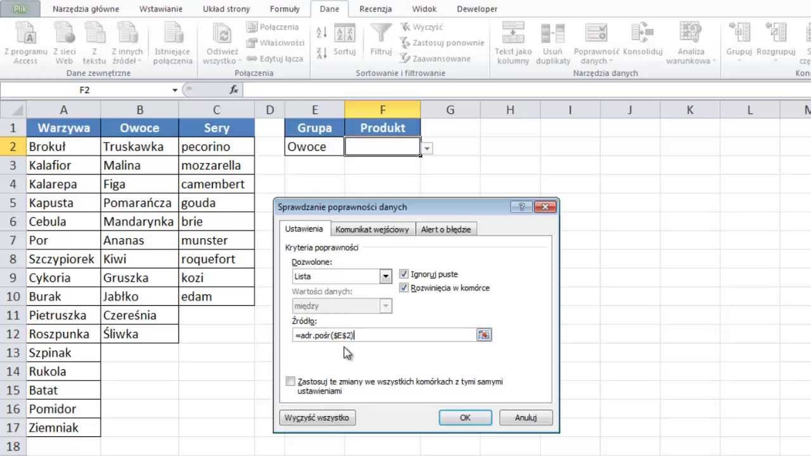Select cell containing roquefort
This screenshot has width=811, height=456.
217,259
